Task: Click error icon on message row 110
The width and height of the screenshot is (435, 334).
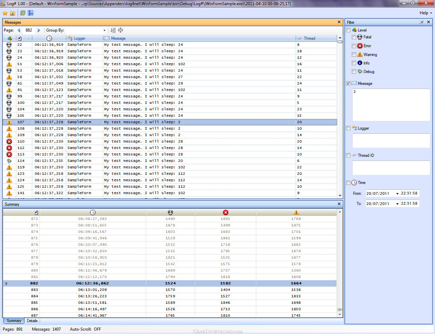Action: pyautogui.click(x=9, y=142)
